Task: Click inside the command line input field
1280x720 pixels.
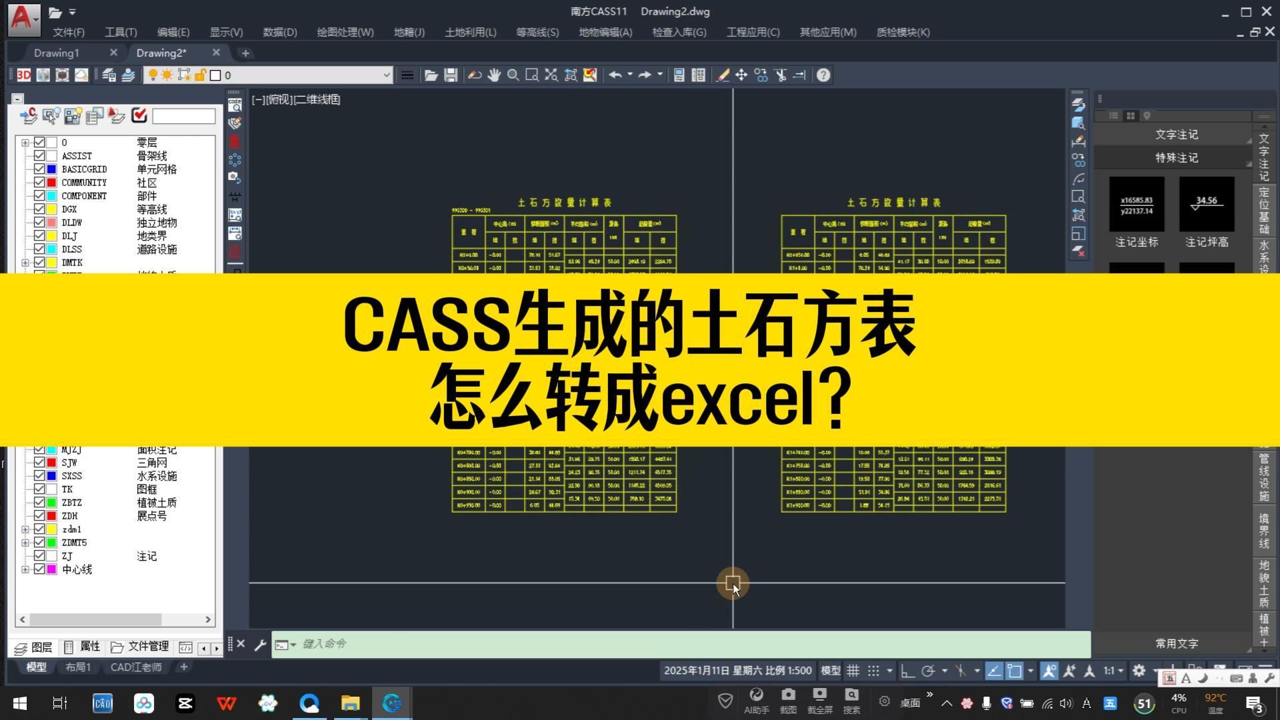Action: click(467, 644)
